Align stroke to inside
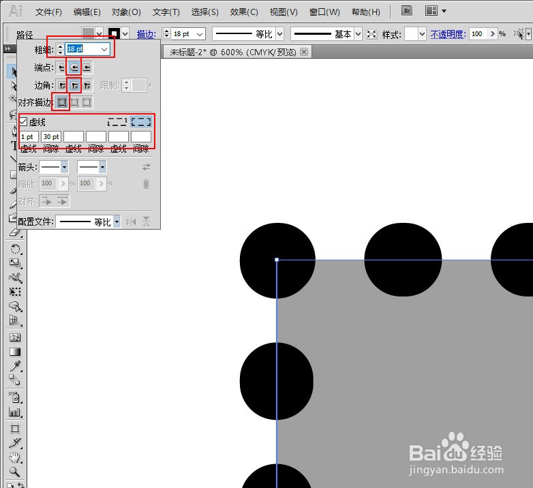 click(x=74, y=102)
